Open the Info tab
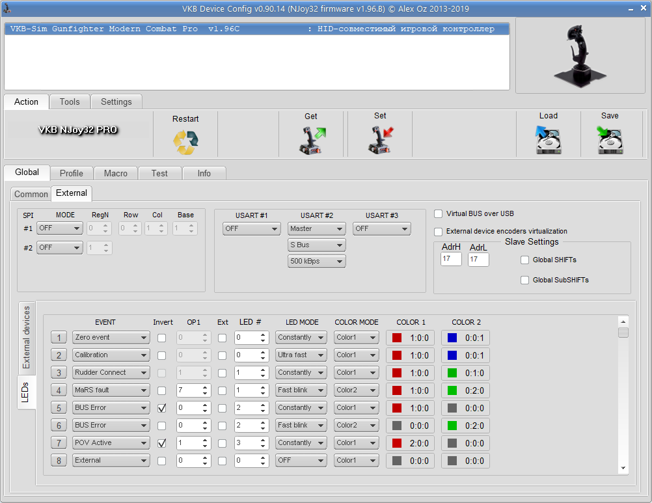The width and height of the screenshot is (652, 503). pyautogui.click(x=204, y=173)
